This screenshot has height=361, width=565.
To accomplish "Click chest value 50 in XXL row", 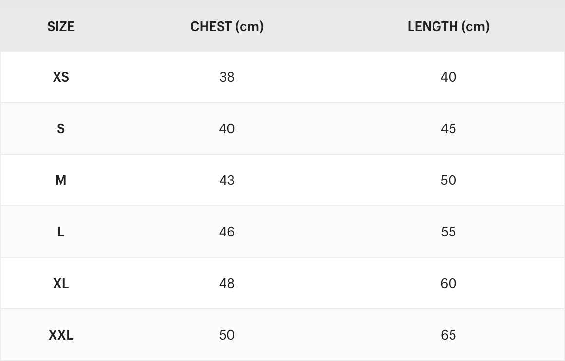I will click(x=227, y=335).
